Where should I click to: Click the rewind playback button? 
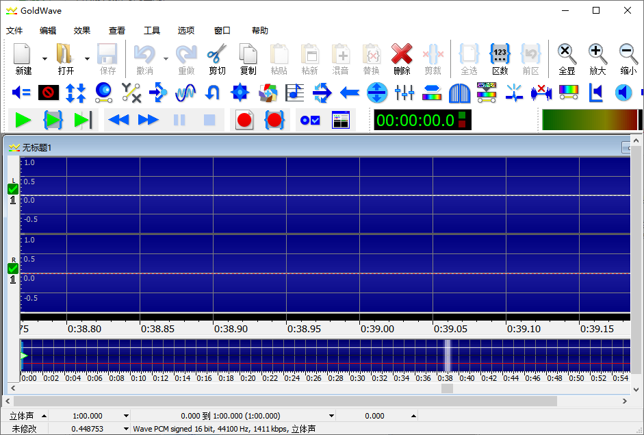point(118,120)
